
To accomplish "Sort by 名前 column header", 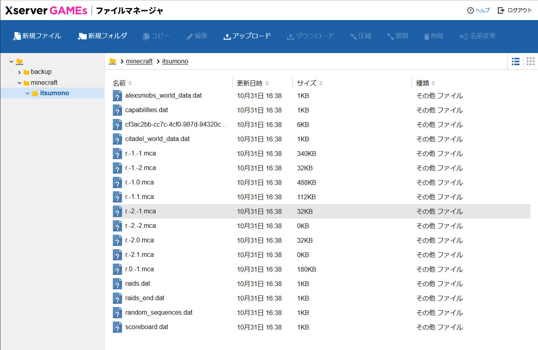I will pos(122,83).
